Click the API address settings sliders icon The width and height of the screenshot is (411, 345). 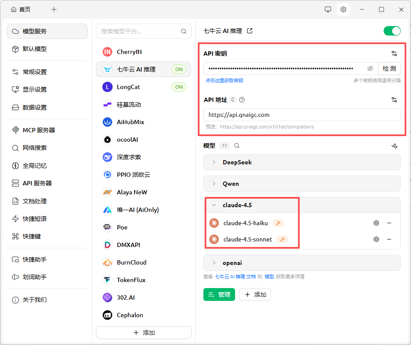(x=394, y=100)
